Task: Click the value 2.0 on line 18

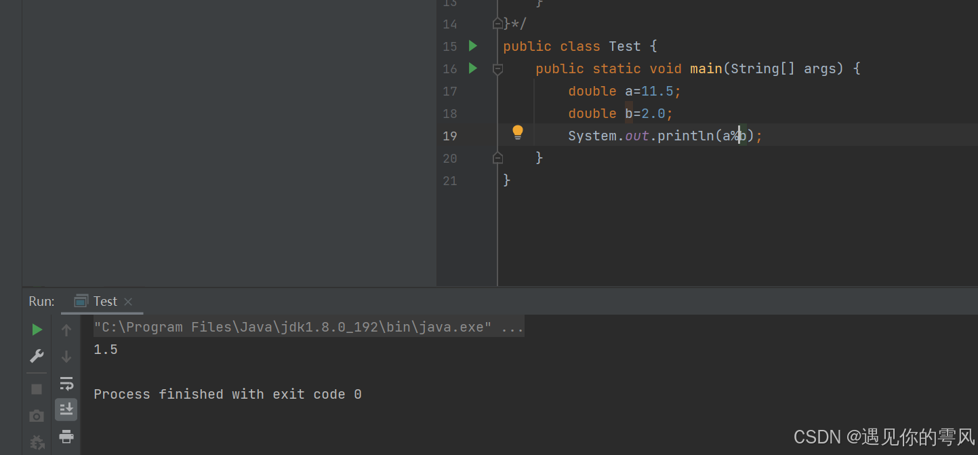Action: tap(653, 114)
